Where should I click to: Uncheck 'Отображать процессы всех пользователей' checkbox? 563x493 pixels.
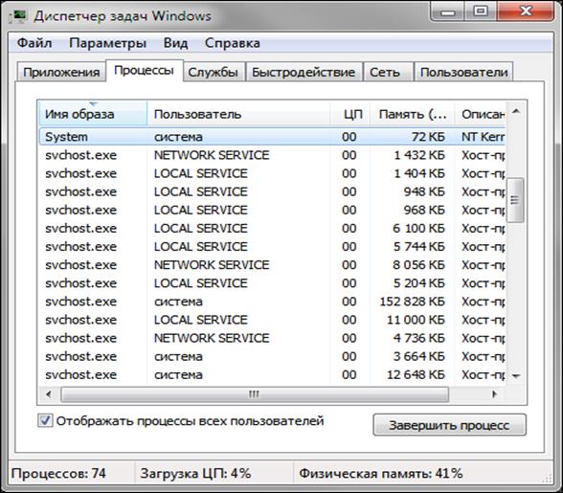(x=45, y=420)
